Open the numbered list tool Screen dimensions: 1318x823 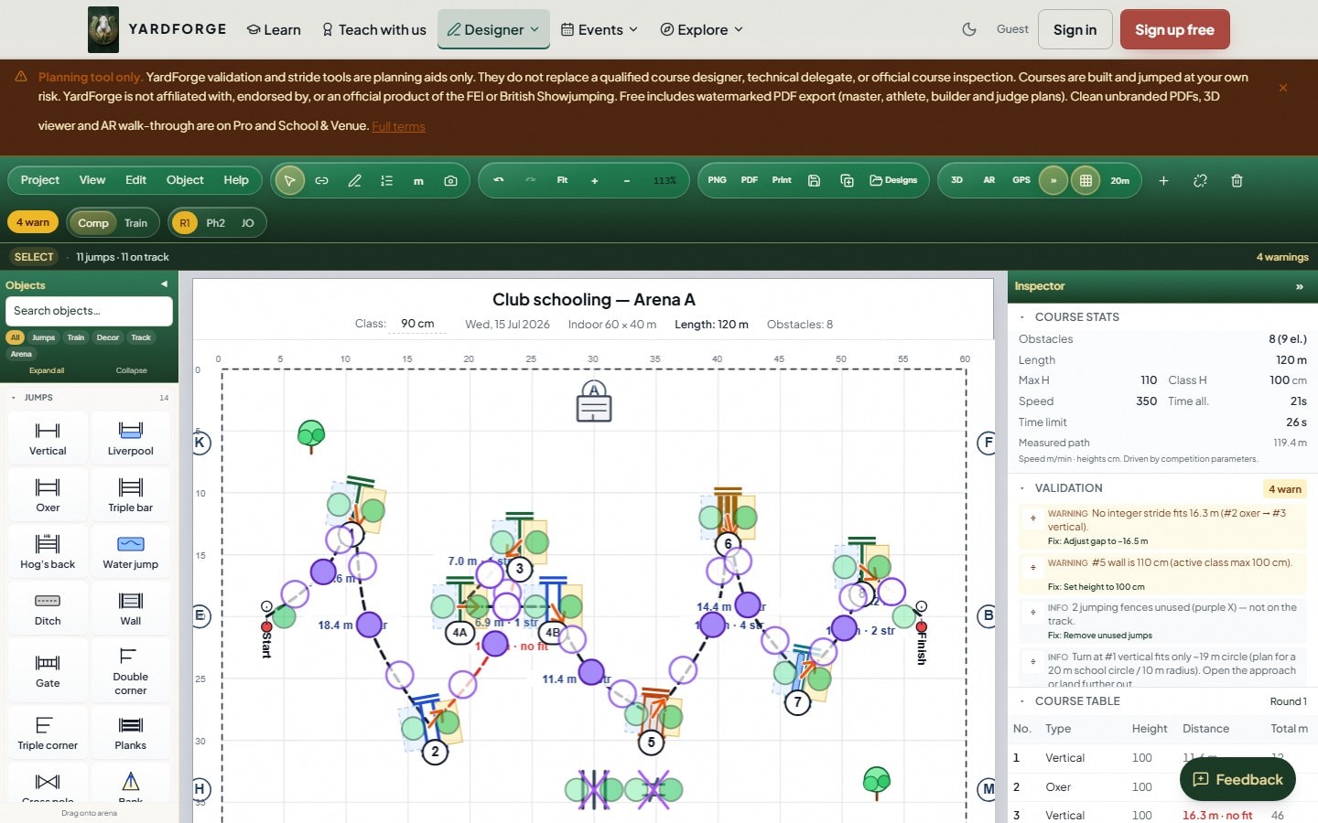386,180
